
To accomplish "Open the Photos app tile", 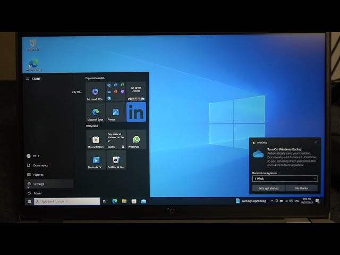I will click(116, 112).
